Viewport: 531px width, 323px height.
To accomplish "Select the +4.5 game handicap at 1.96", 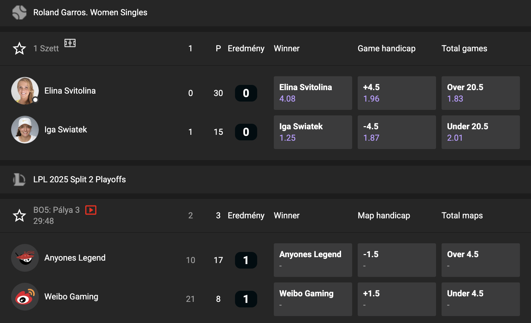I will [x=397, y=93].
